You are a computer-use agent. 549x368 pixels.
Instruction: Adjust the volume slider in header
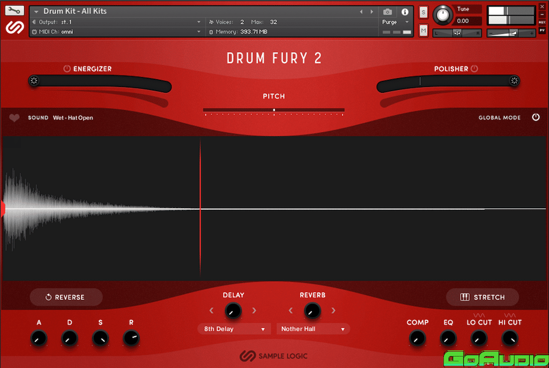(511, 33)
